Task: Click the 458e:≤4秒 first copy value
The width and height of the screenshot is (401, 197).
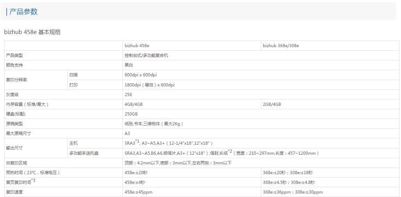Action: coord(135,182)
